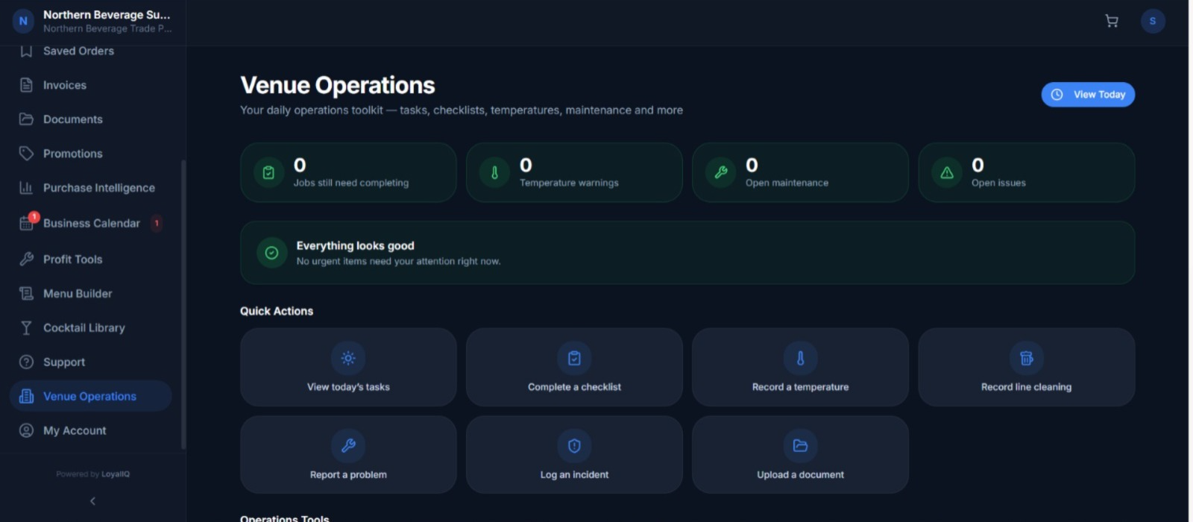Click the sun icon for today's tasks
The image size is (1193, 522).
tap(348, 358)
